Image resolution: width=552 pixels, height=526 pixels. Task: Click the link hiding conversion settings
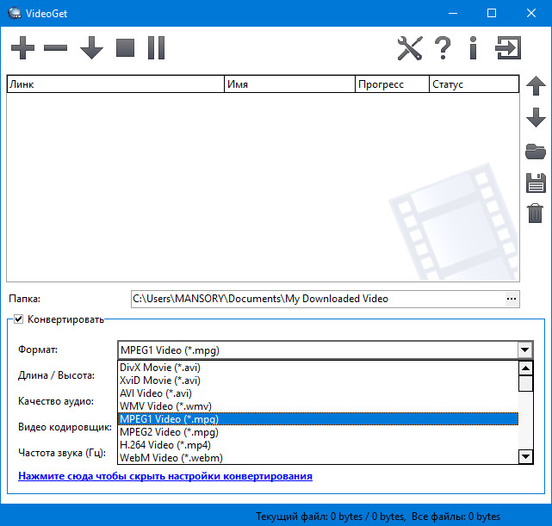pos(165,476)
